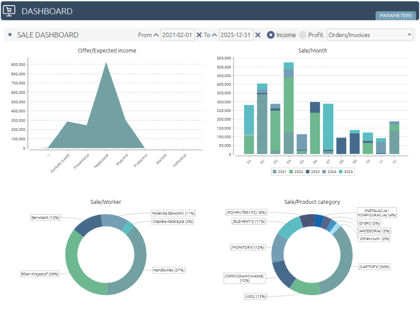Image resolution: width=420 pixels, height=310 pixels.
Task: Select the Profit radio button
Action: pyautogui.click(x=303, y=35)
